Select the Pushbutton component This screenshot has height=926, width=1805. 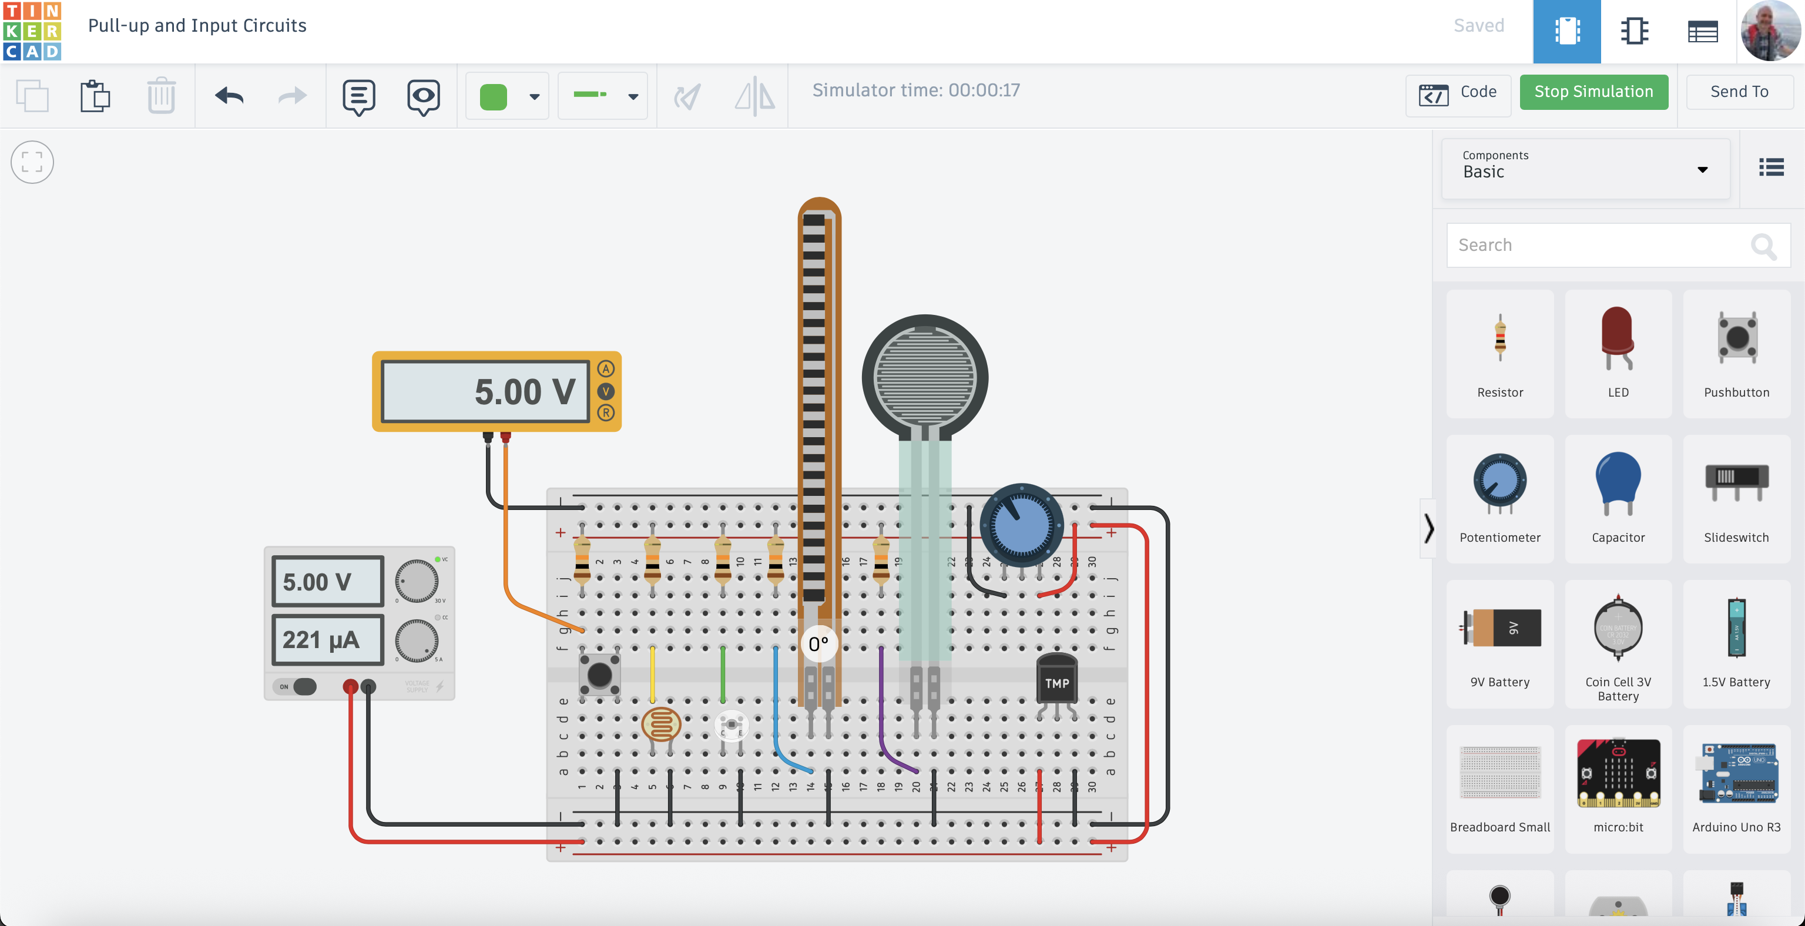point(1736,354)
